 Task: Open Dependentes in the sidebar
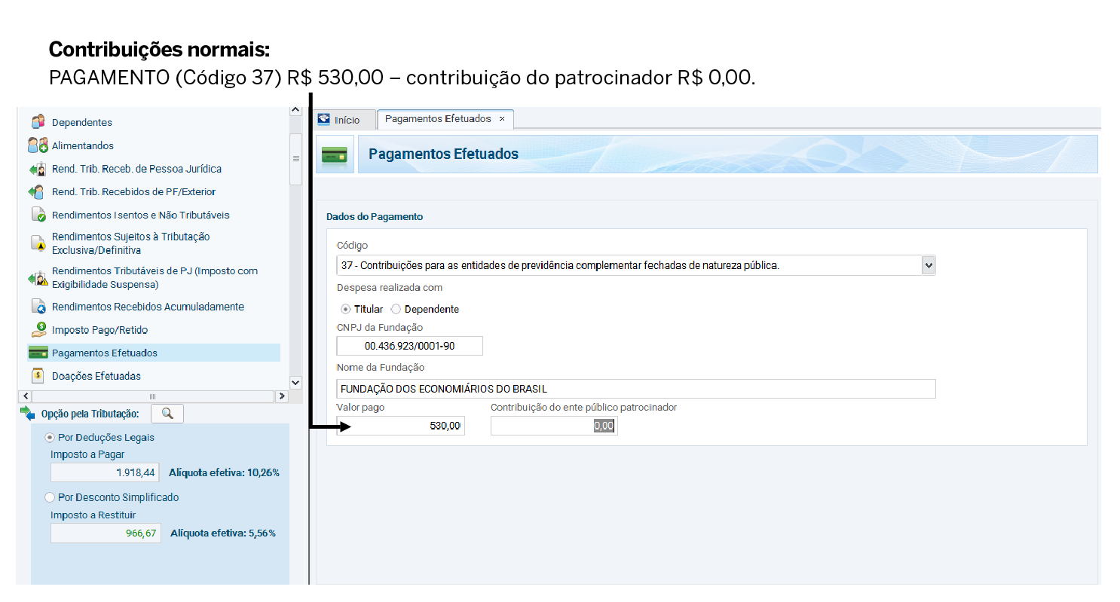point(82,122)
